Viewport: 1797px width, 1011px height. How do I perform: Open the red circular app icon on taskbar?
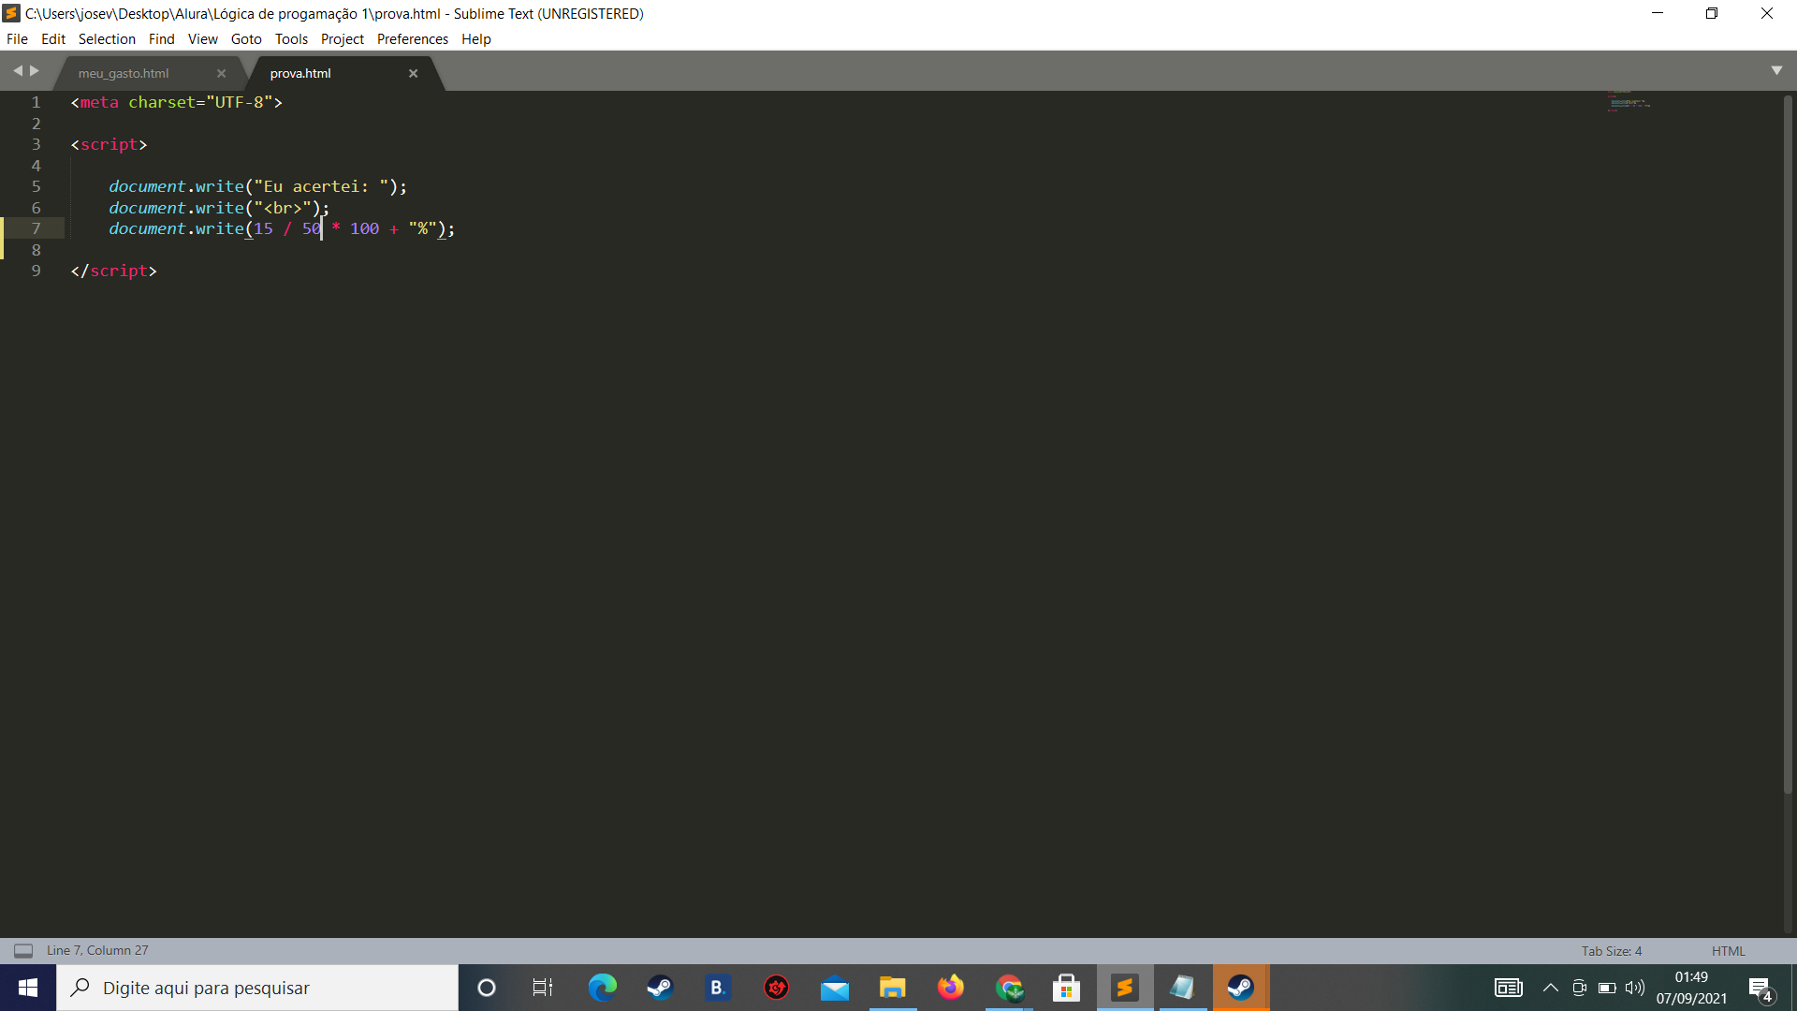coord(776,988)
